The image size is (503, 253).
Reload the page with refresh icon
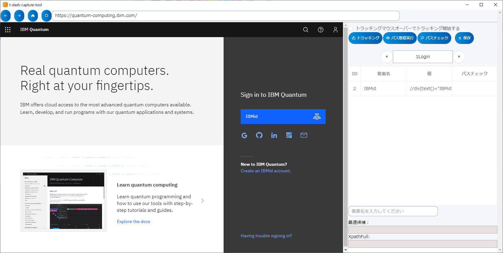point(46,16)
